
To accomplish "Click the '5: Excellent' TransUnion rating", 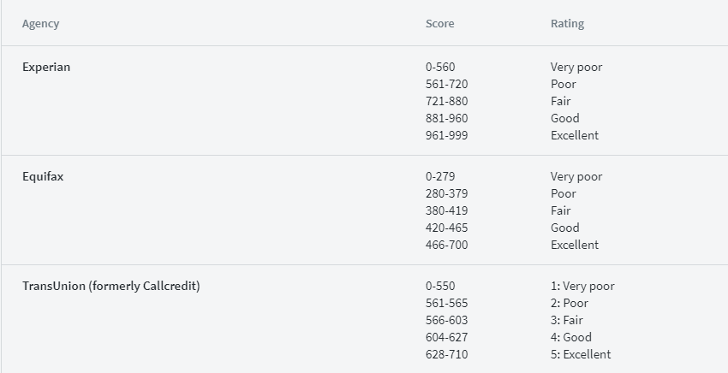I will coord(581,354).
